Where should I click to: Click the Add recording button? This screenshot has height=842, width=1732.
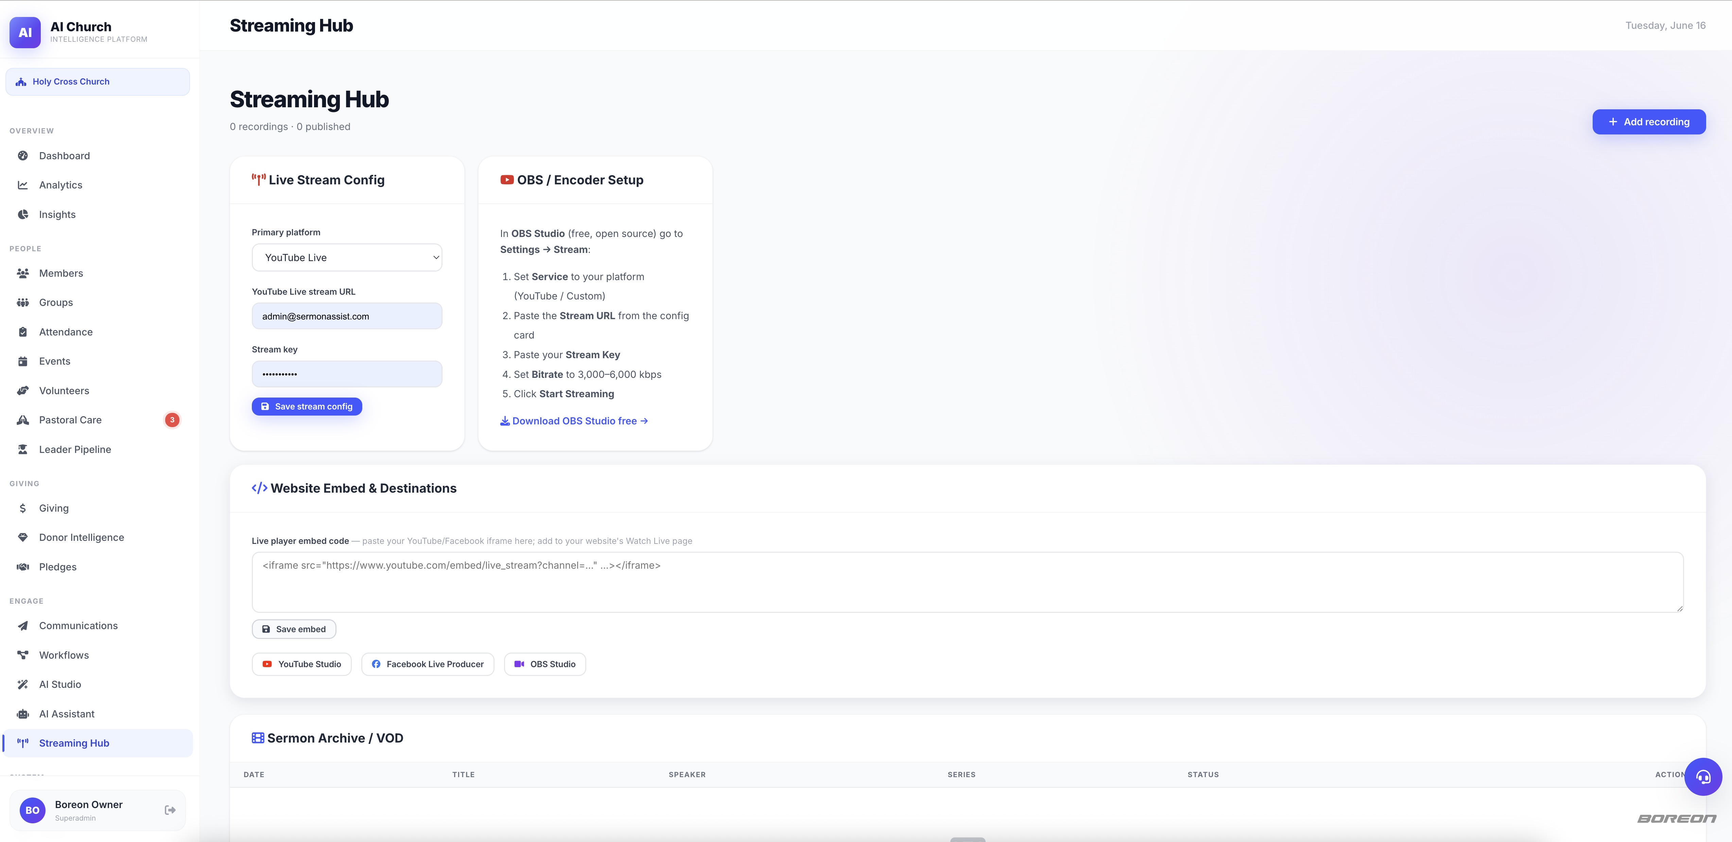[1649, 122]
